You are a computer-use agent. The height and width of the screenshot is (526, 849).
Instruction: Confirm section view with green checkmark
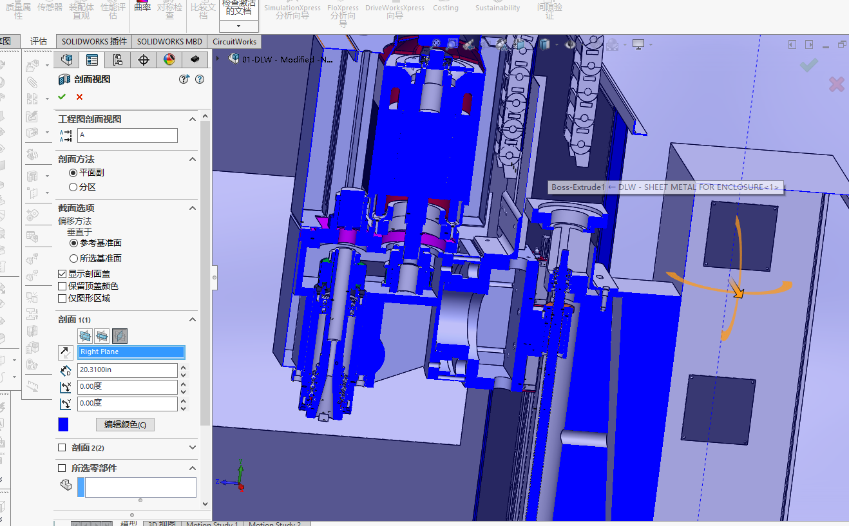(x=62, y=97)
